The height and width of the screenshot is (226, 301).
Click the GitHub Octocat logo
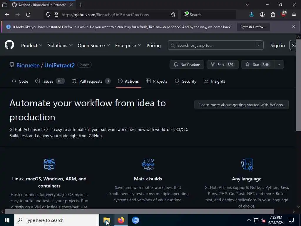pyautogui.click(x=9, y=45)
